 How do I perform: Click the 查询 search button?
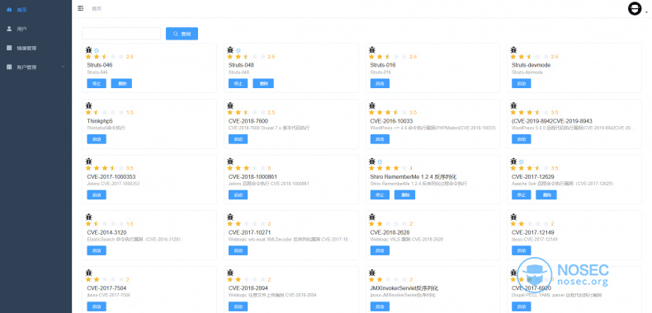click(x=182, y=34)
